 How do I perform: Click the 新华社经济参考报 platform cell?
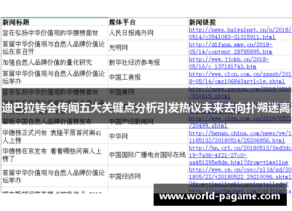pos(148,62)
